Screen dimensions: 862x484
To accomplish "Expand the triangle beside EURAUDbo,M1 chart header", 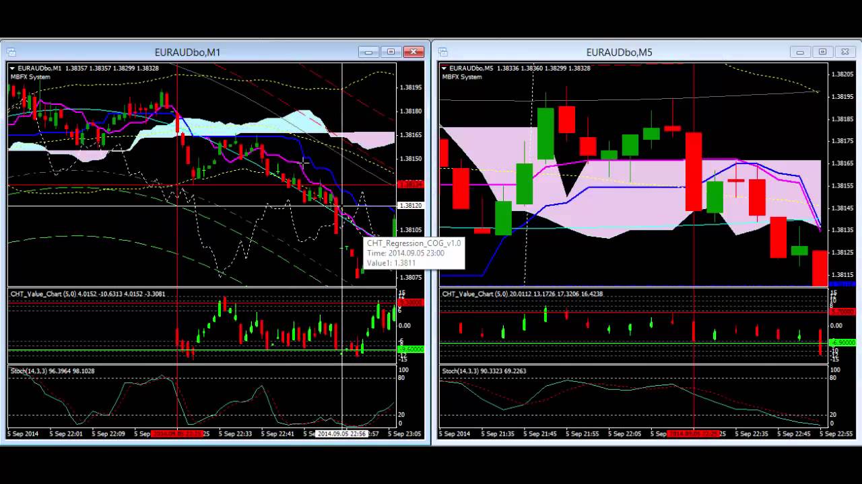I will 12,68.
